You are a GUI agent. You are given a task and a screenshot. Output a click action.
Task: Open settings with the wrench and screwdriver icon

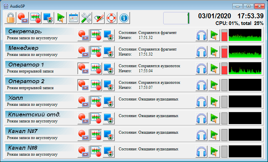[x=86, y=18]
